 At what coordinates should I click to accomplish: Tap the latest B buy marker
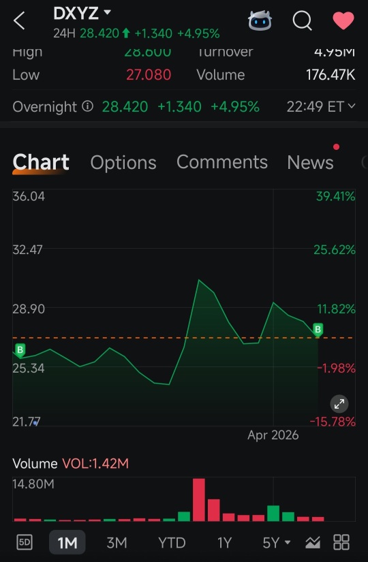[x=318, y=329]
